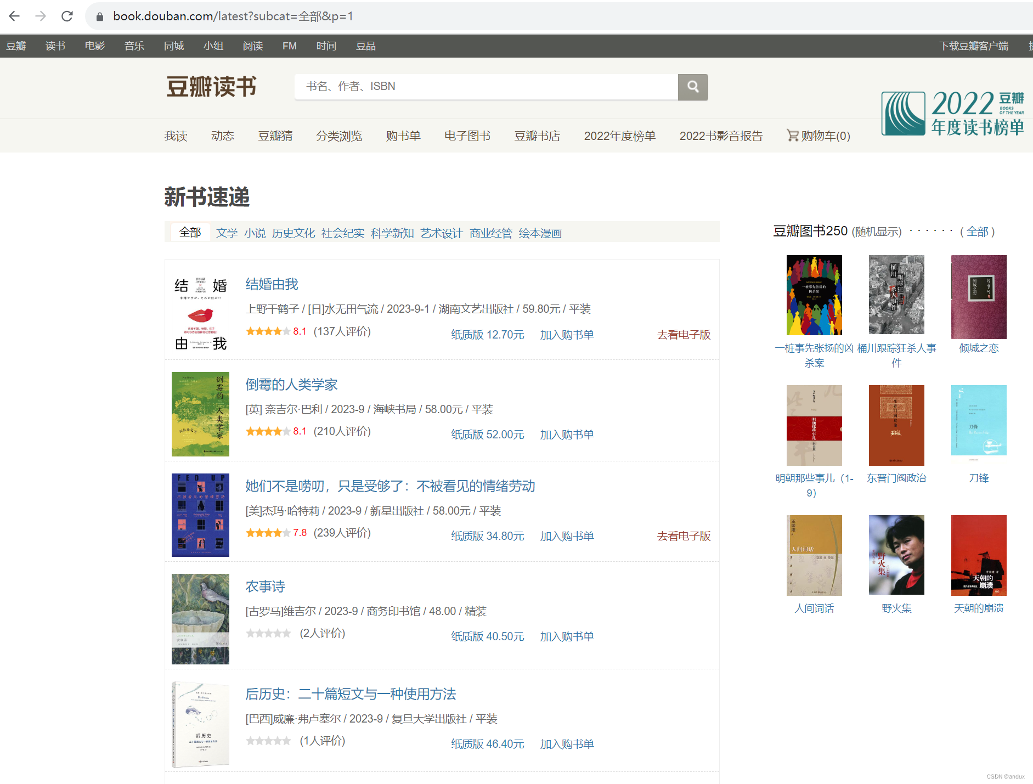Screen dimensions: 1033x784
Task: Select the 全部 category tab
Action: (x=190, y=233)
